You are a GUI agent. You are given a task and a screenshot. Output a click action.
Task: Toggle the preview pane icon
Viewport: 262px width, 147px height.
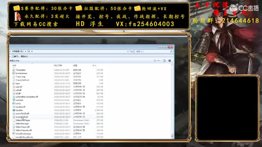164,61
